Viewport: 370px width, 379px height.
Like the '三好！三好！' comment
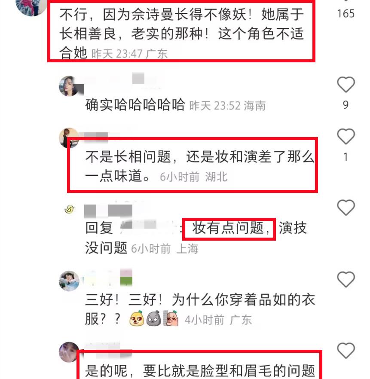click(x=346, y=279)
